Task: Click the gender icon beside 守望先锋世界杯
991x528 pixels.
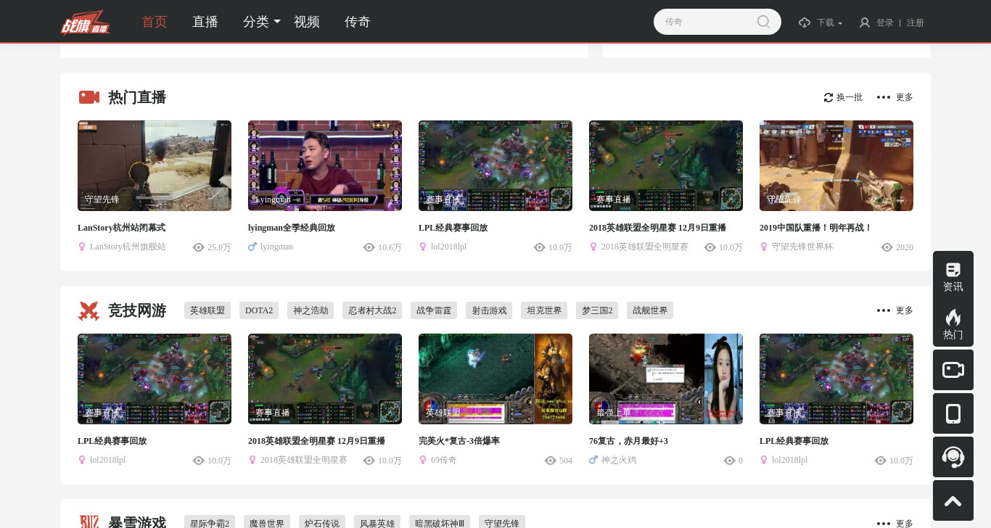Action: click(764, 247)
